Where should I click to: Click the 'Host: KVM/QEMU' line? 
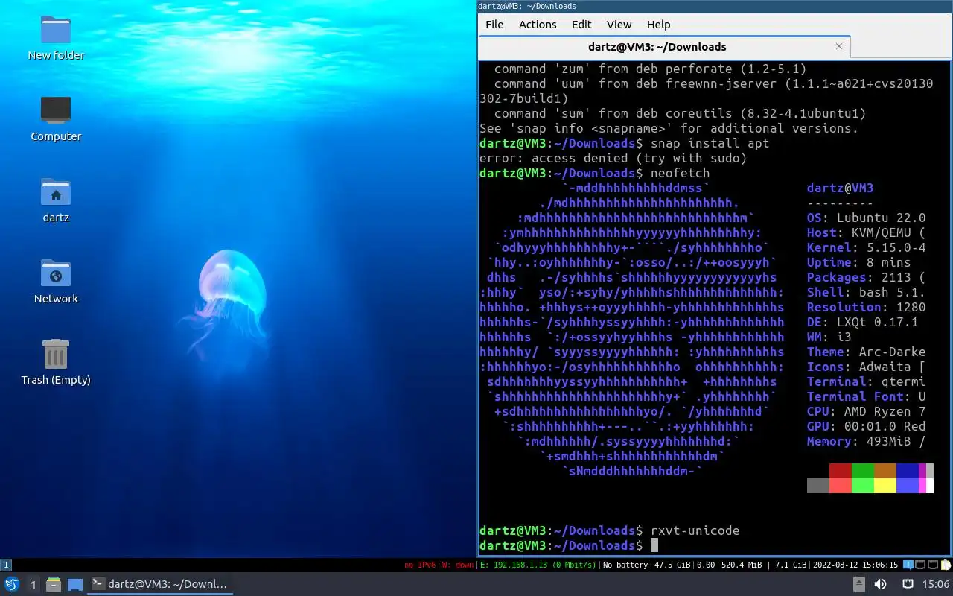867,232
